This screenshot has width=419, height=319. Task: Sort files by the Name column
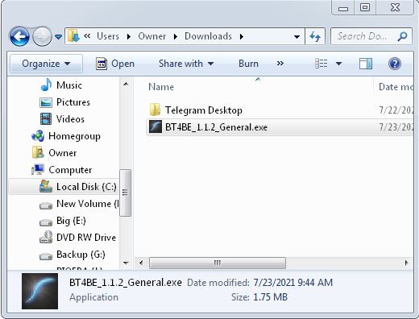coord(161,87)
